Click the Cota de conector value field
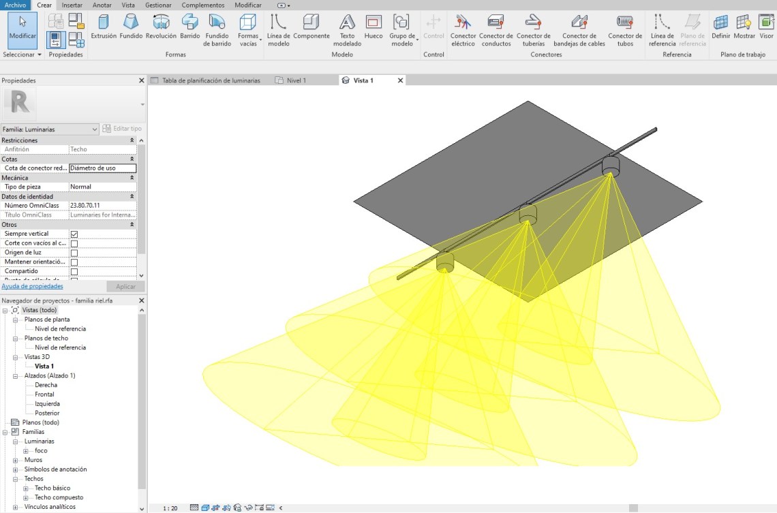 pyautogui.click(x=102, y=168)
